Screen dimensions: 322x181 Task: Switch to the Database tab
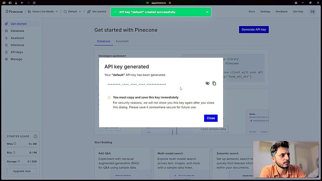pyautogui.click(x=104, y=41)
